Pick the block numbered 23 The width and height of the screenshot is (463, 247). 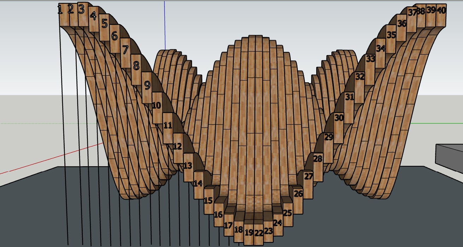point(269,231)
